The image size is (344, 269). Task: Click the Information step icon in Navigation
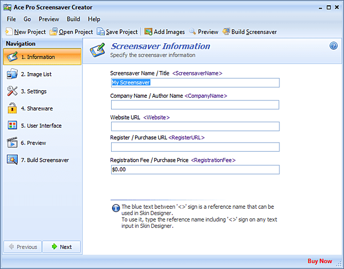(x=12, y=57)
